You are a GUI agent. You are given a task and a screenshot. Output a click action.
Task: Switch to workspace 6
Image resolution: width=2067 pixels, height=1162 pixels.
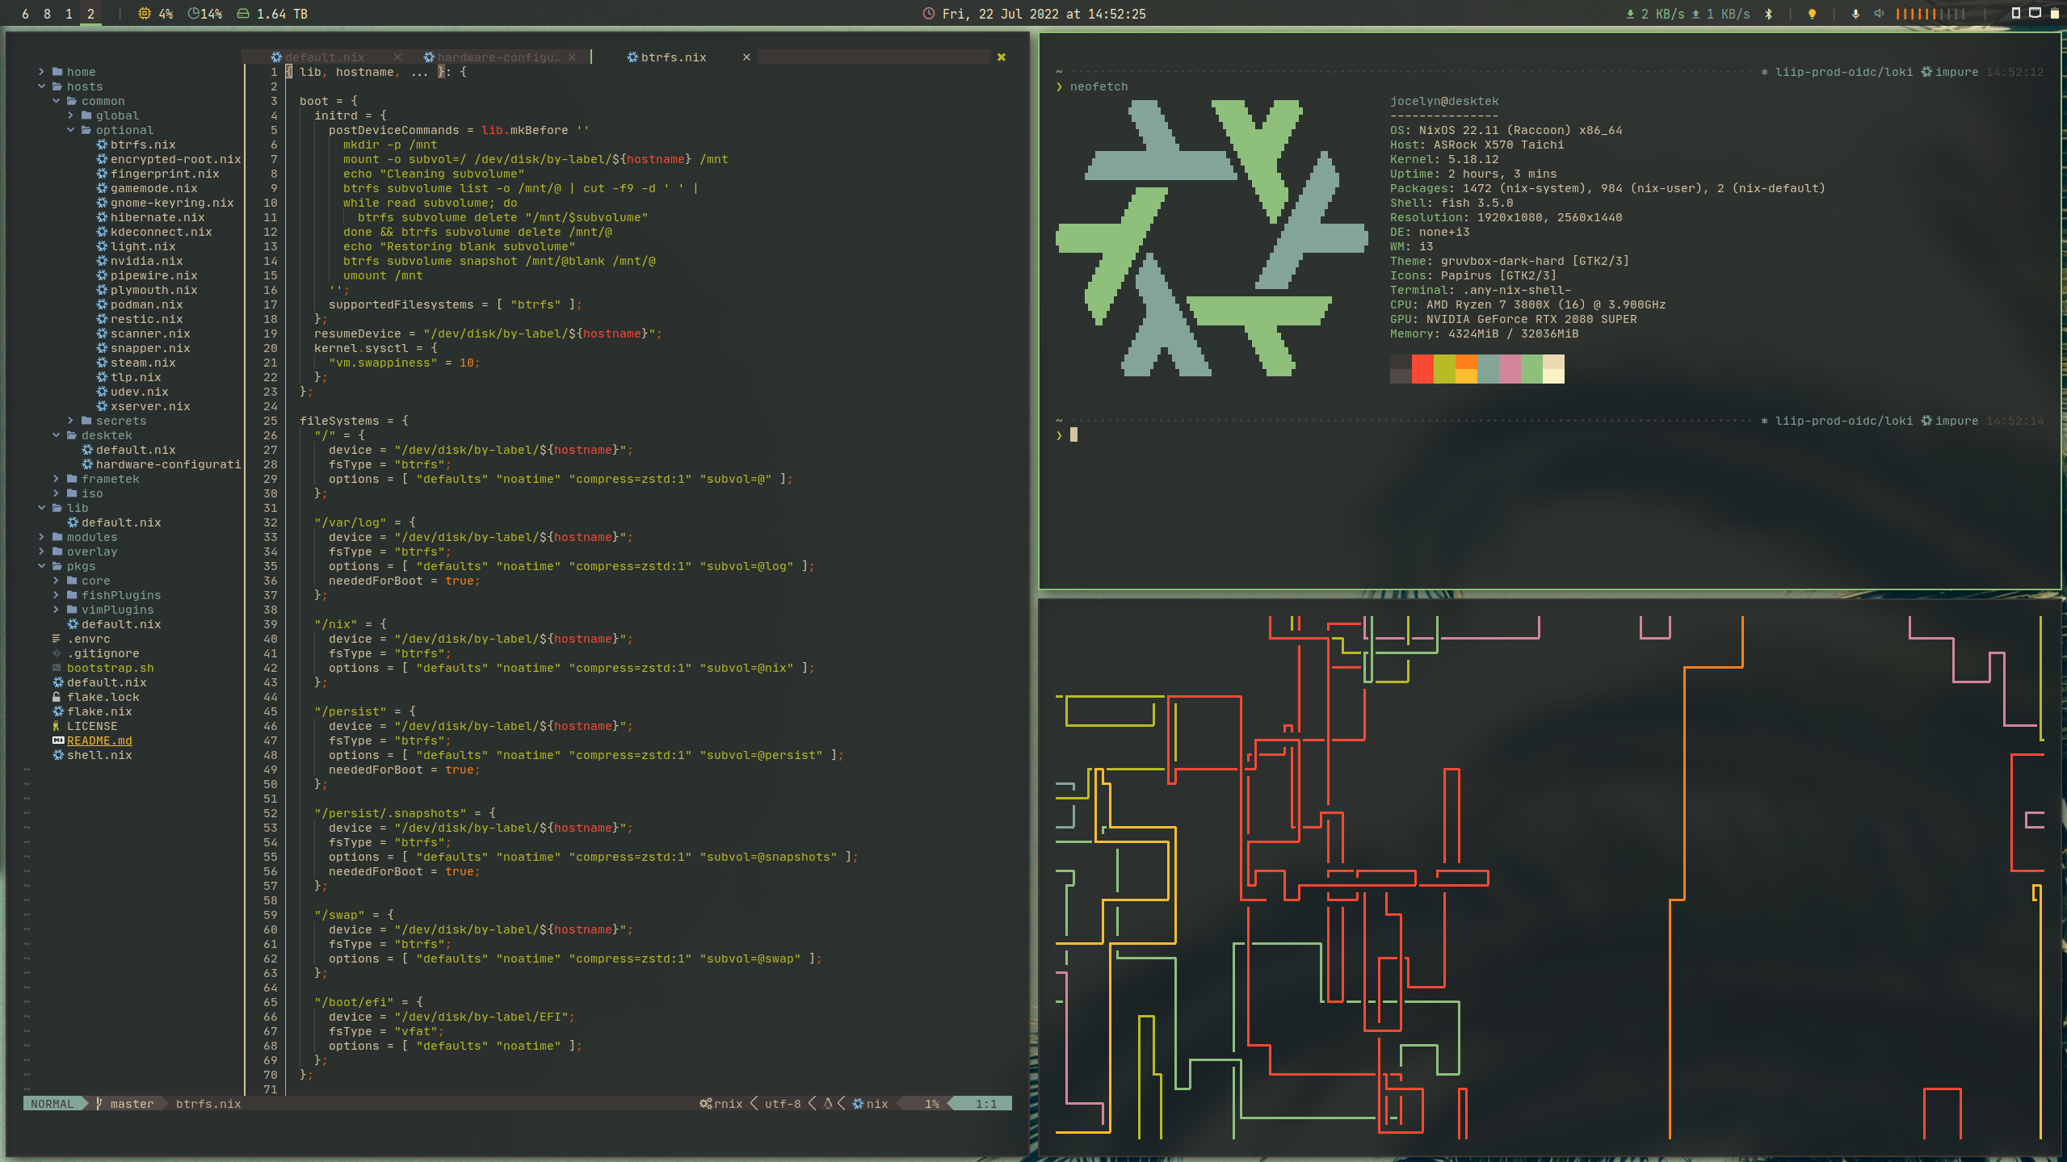coord(25,14)
